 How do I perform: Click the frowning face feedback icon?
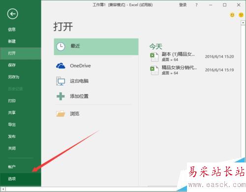[x=241, y=15]
